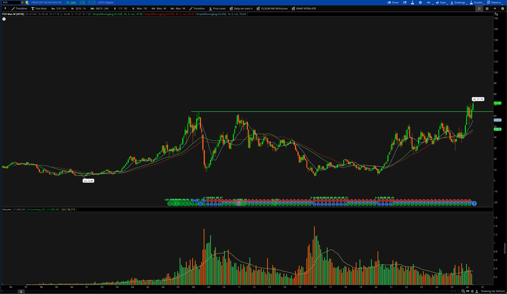Screen dimensions: 507x294
Task: Load the 10,30,40 WK W/Volume study set
Action: 272,8
